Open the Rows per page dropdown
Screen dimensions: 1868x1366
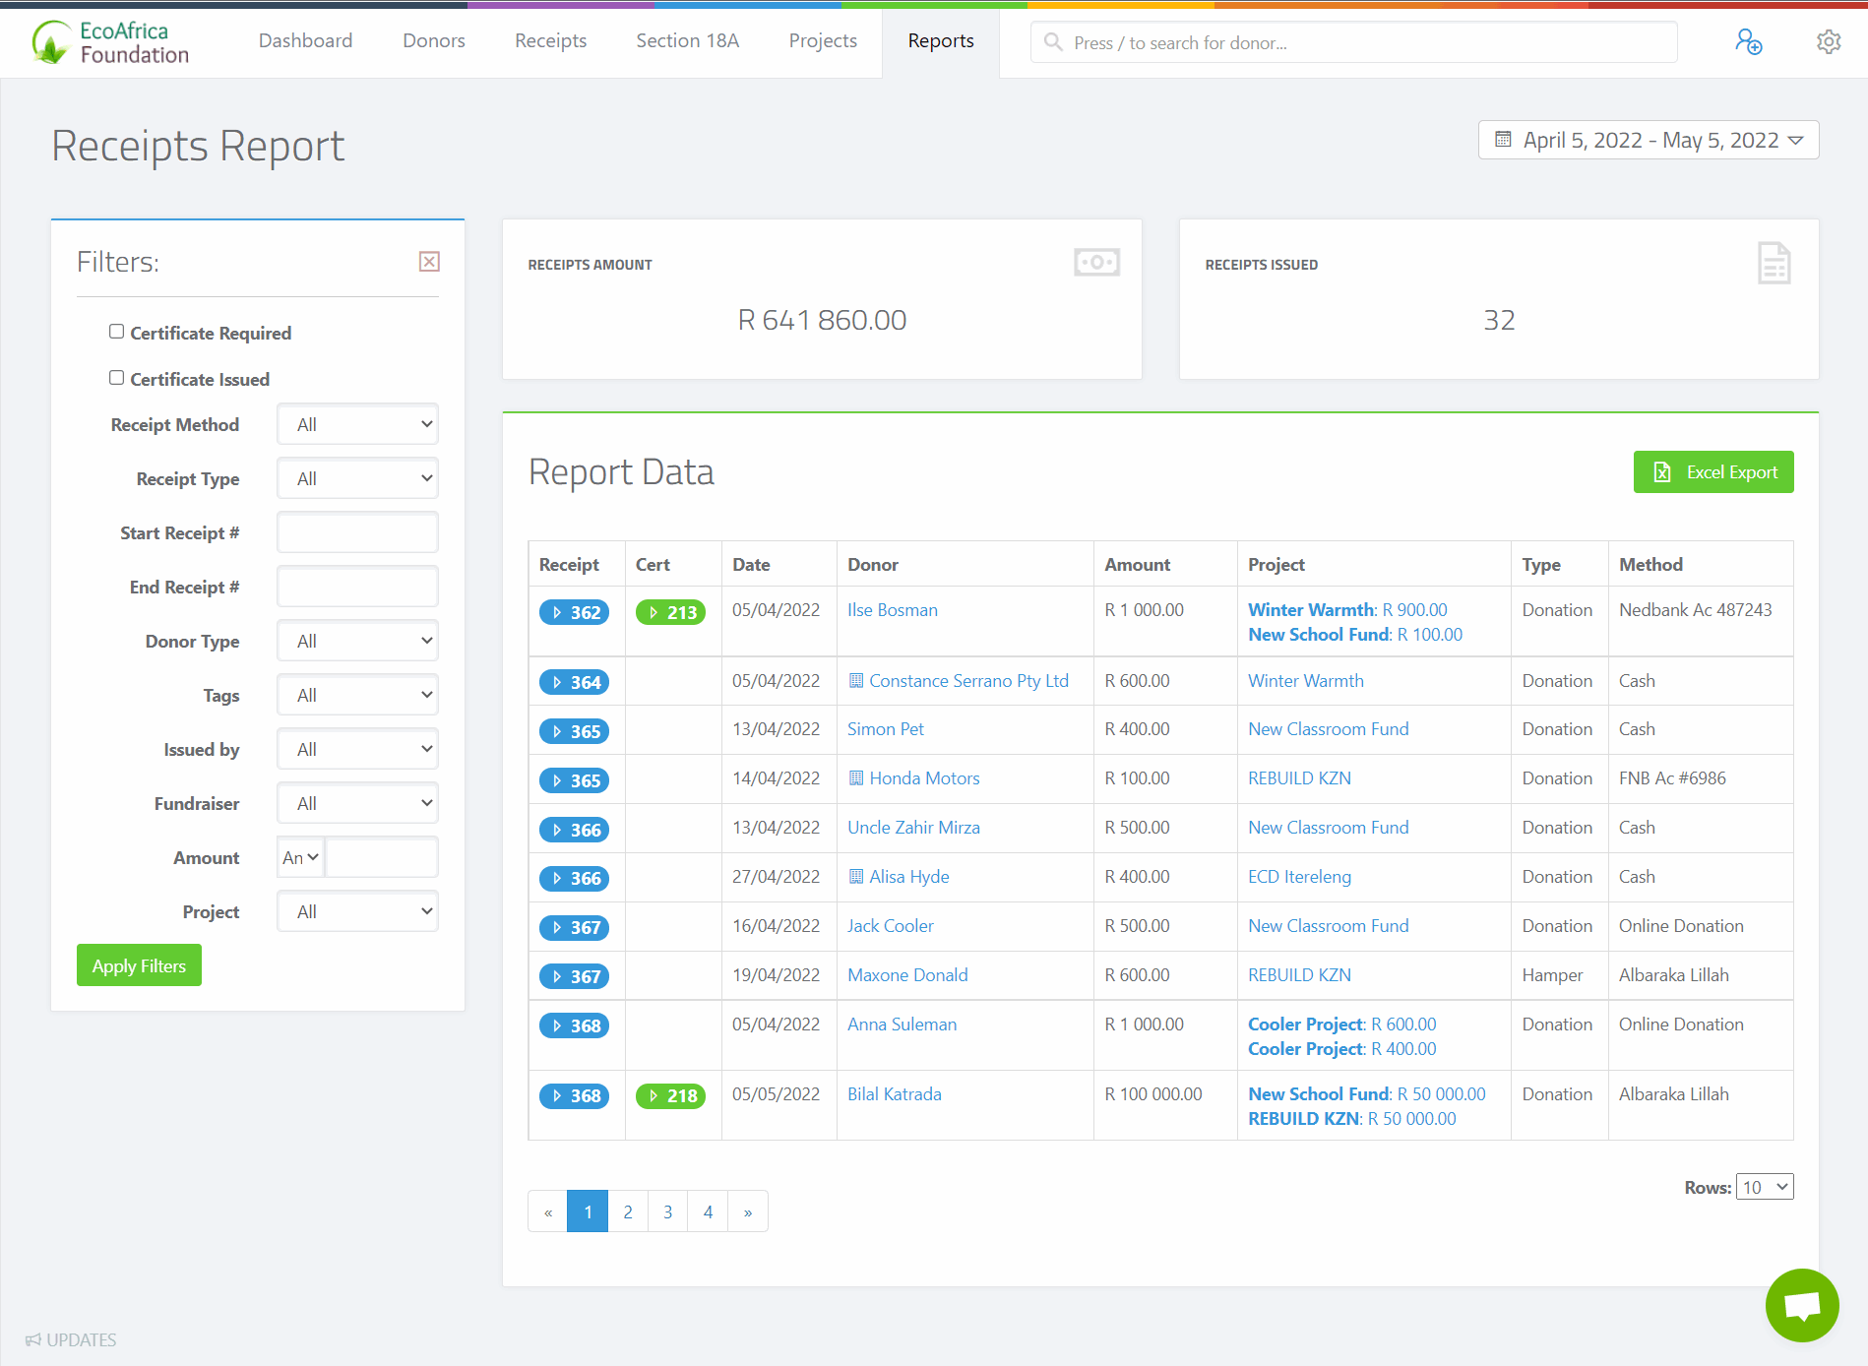click(x=1765, y=1187)
